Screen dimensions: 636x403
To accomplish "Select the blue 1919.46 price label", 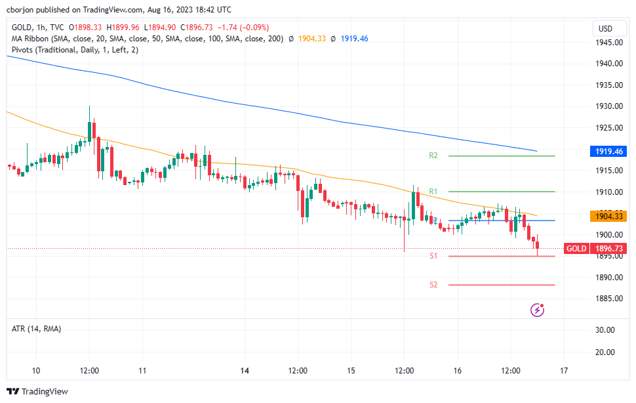I will 608,151.
